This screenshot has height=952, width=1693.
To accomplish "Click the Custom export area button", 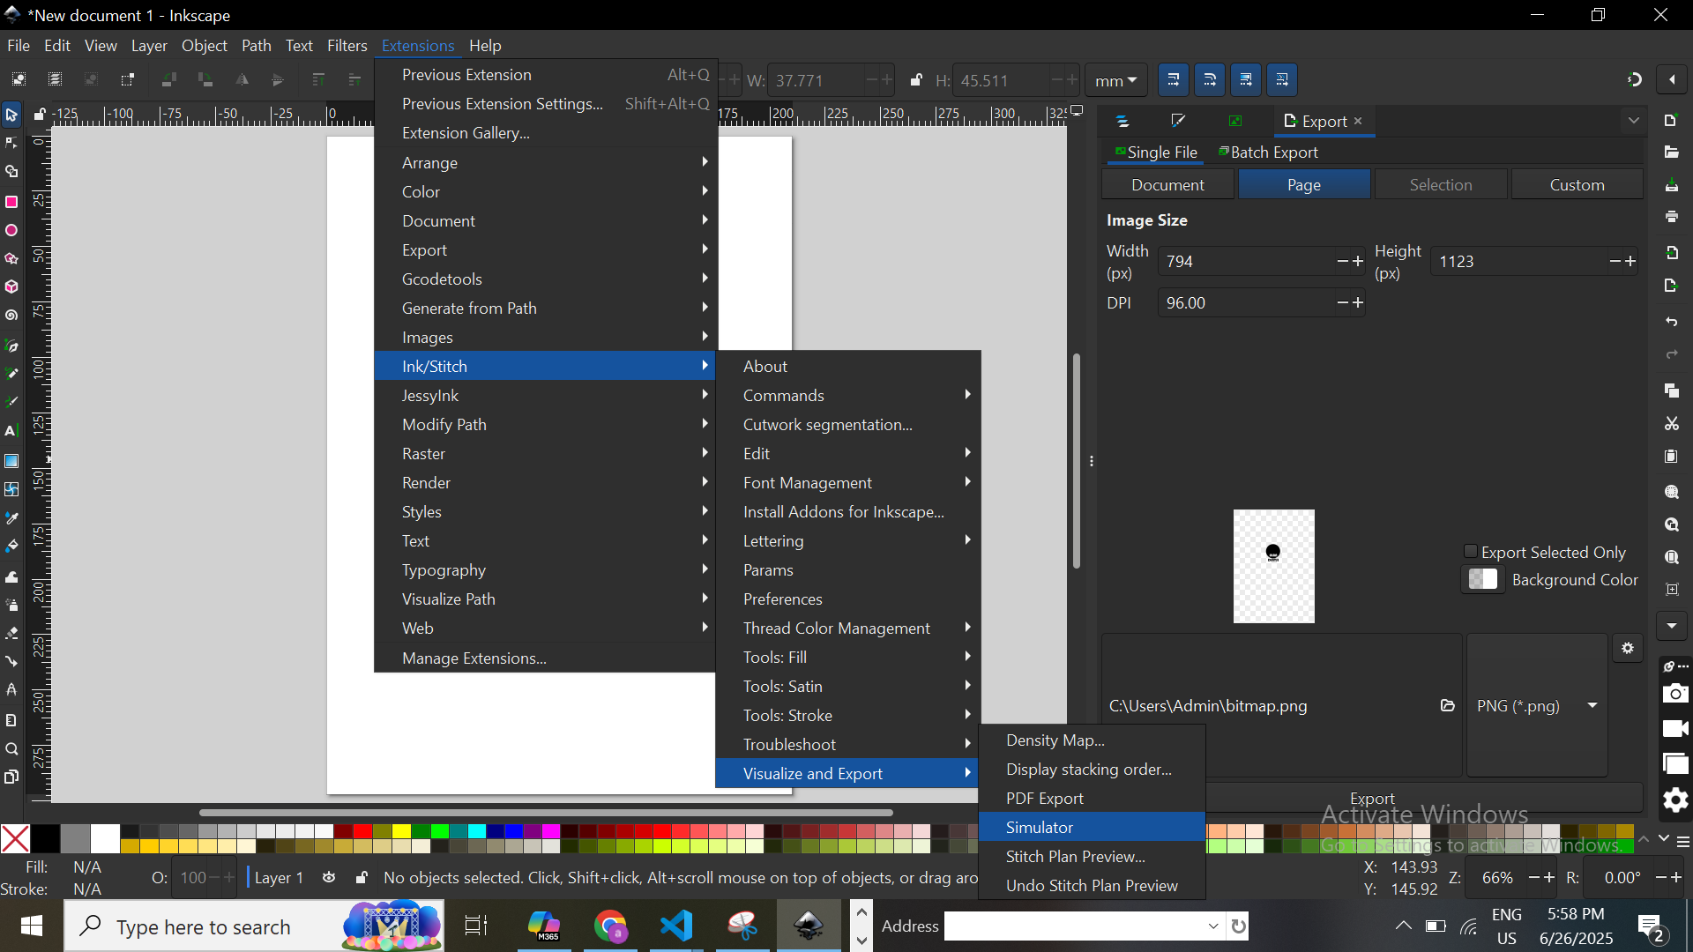I will point(1577,184).
